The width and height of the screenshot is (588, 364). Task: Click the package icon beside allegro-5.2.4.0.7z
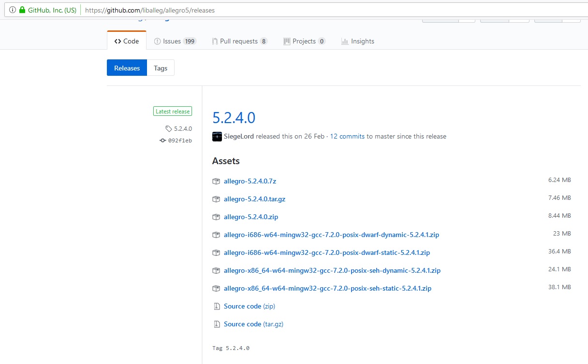[x=216, y=181]
